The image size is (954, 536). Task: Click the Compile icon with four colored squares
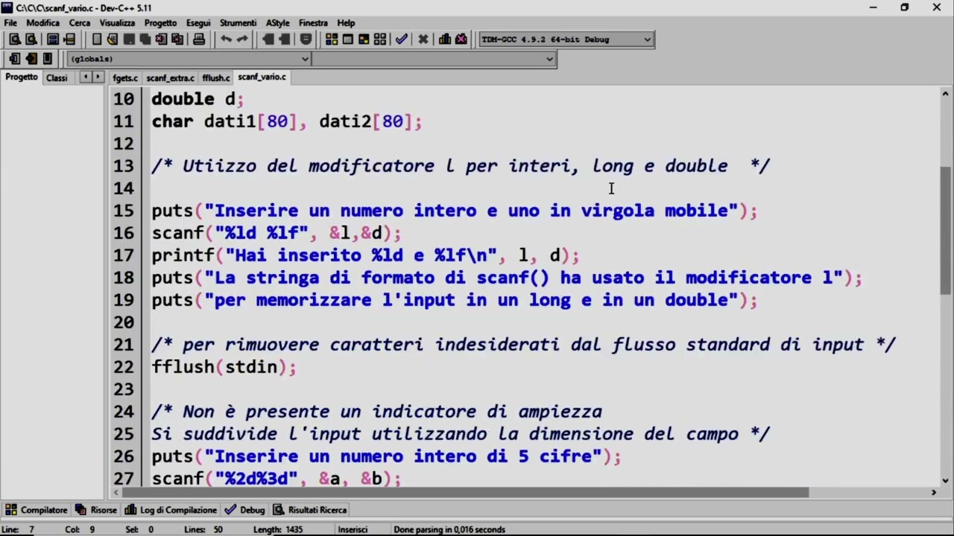pos(332,39)
